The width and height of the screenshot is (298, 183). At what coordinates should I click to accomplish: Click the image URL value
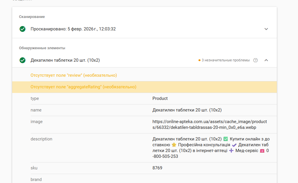209,125
